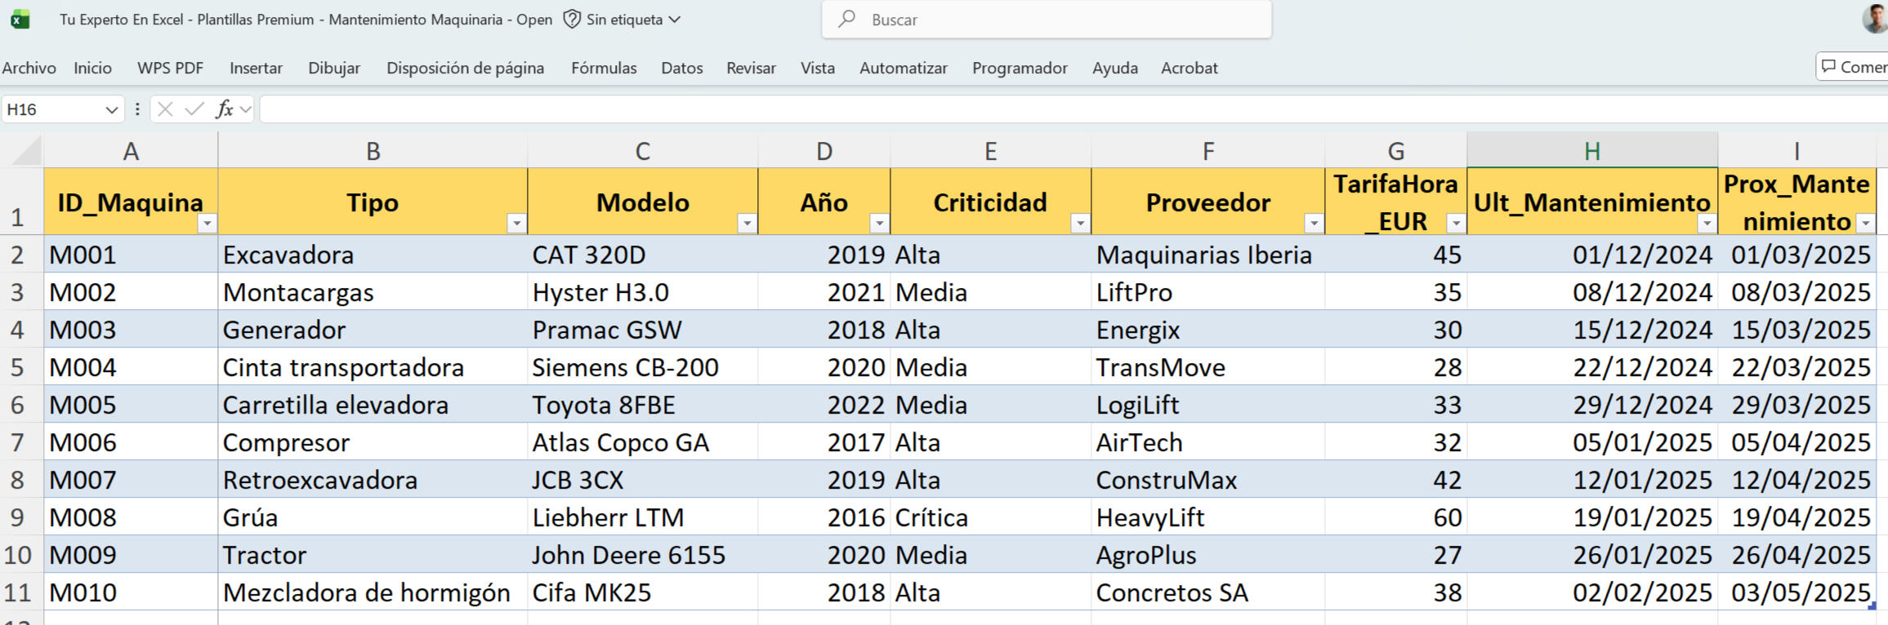Open the insert function fx button
This screenshot has width=1888, height=625.
coord(224,109)
